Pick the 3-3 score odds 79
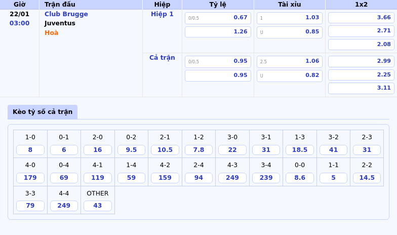397x235 pixels. 30,206
